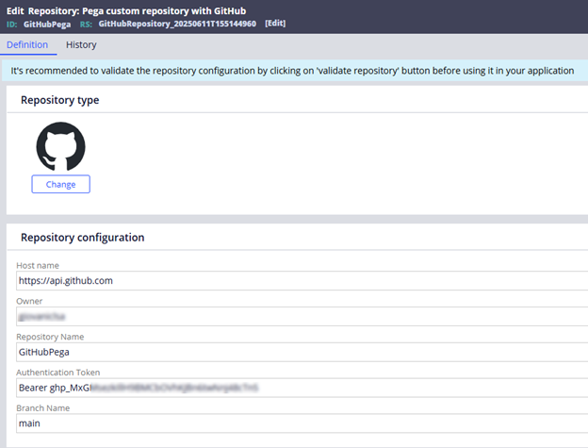Click the Owner label
588x448 pixels.
click(x=29, y=301)
